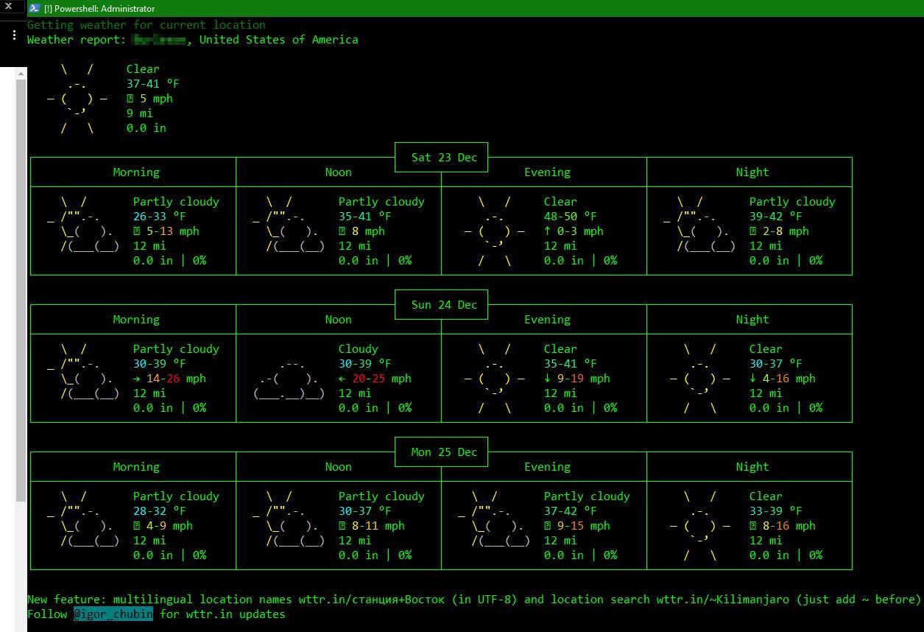Viewport: 924px width, 632px height.
Task: Close the panel with the X button at top-left
Action: (x=10, y=7)
